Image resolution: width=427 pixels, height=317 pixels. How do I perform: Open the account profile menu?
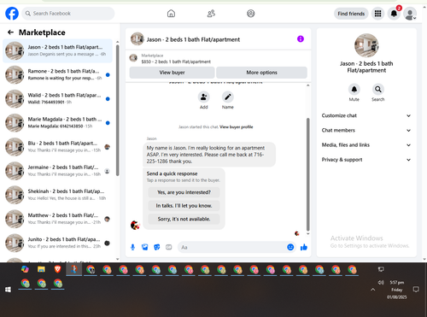click(410, 14)
